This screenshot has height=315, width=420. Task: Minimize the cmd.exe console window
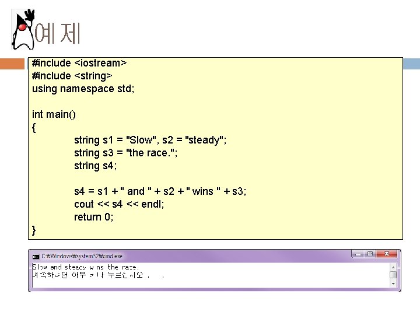point(358,254)
